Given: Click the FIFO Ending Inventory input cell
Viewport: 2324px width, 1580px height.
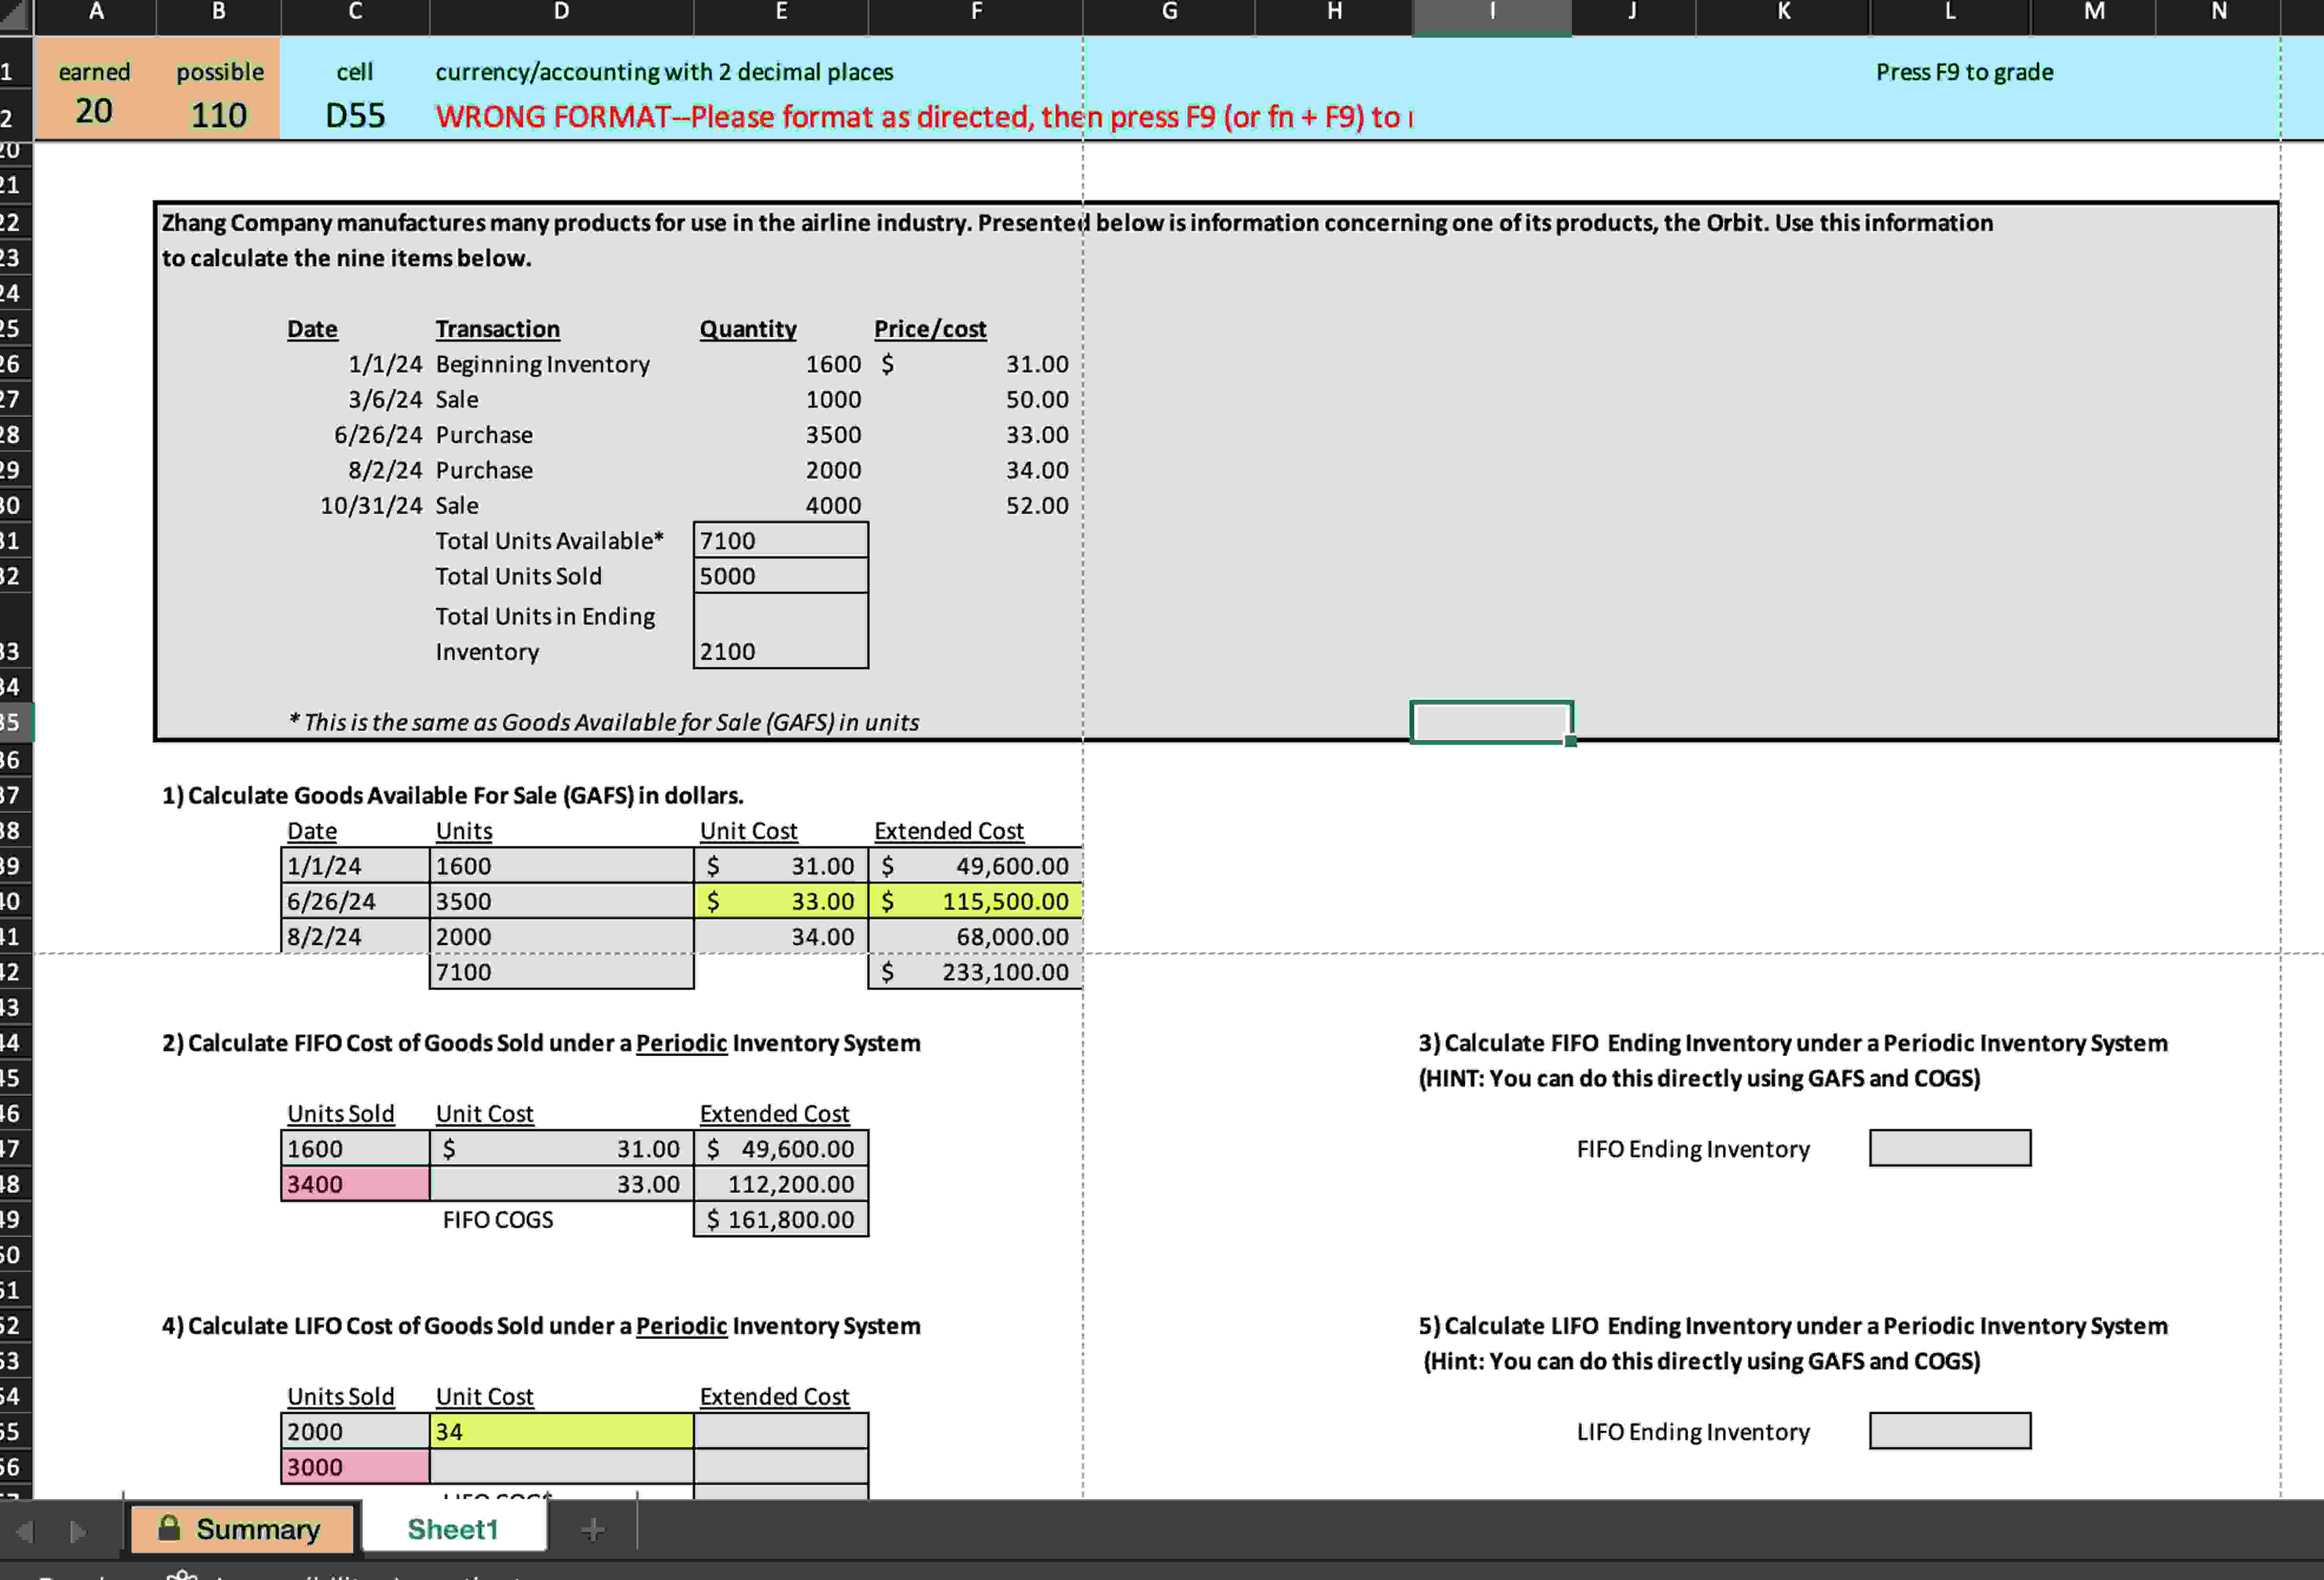Looking at the screenshot, I should 1949,1147.
